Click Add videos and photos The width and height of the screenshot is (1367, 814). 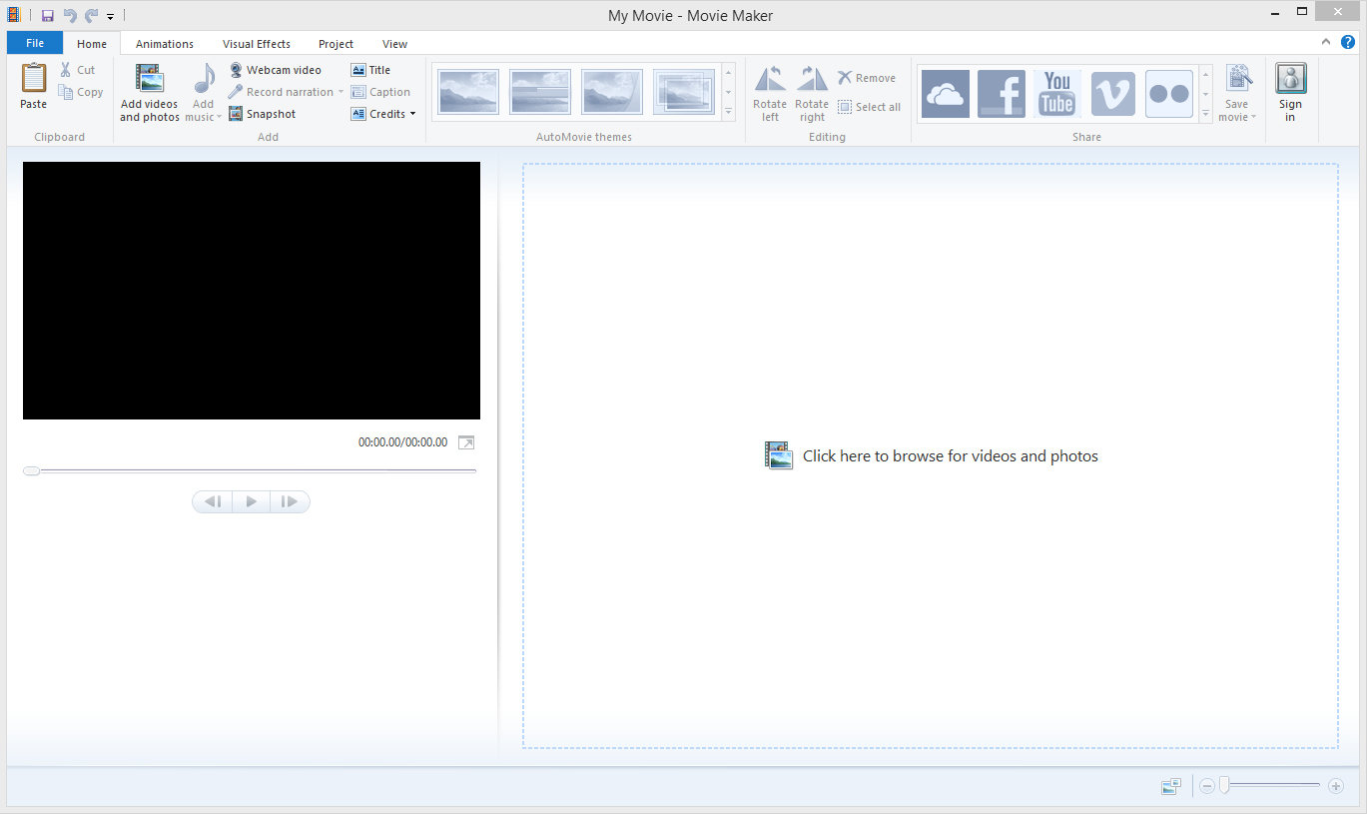(150, 93)
